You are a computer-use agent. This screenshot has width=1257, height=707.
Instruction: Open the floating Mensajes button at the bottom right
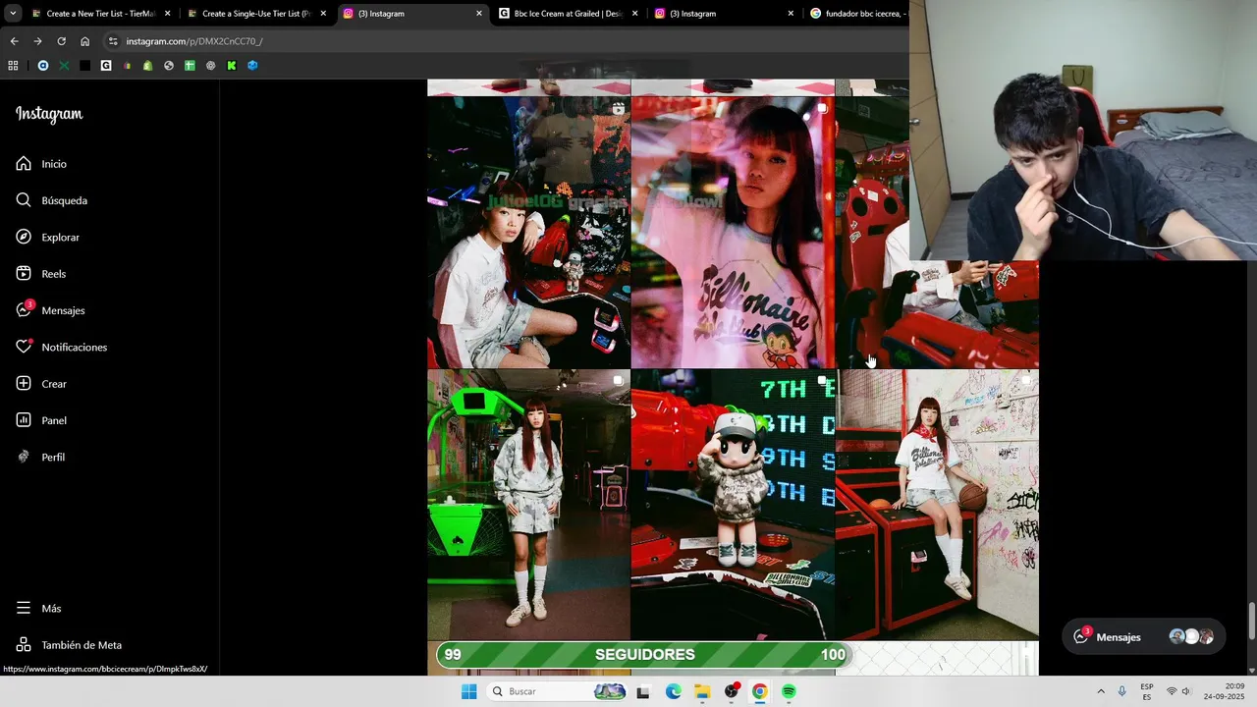[x=1144, y=636]
